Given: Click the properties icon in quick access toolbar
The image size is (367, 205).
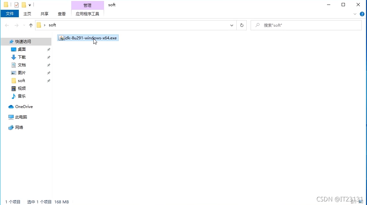Looking at the screenshot, I should click(x=16, y=5).
